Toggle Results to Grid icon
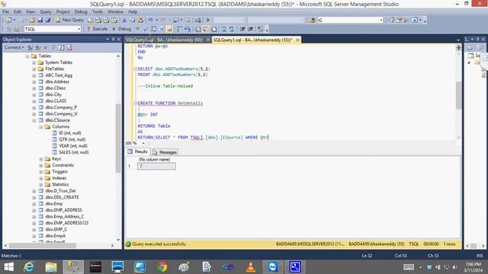This screenshot has height=274, width=488. 206,29
